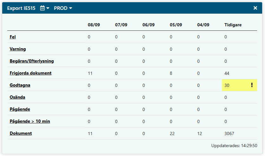Open the Osända row link

coord(17,97)
